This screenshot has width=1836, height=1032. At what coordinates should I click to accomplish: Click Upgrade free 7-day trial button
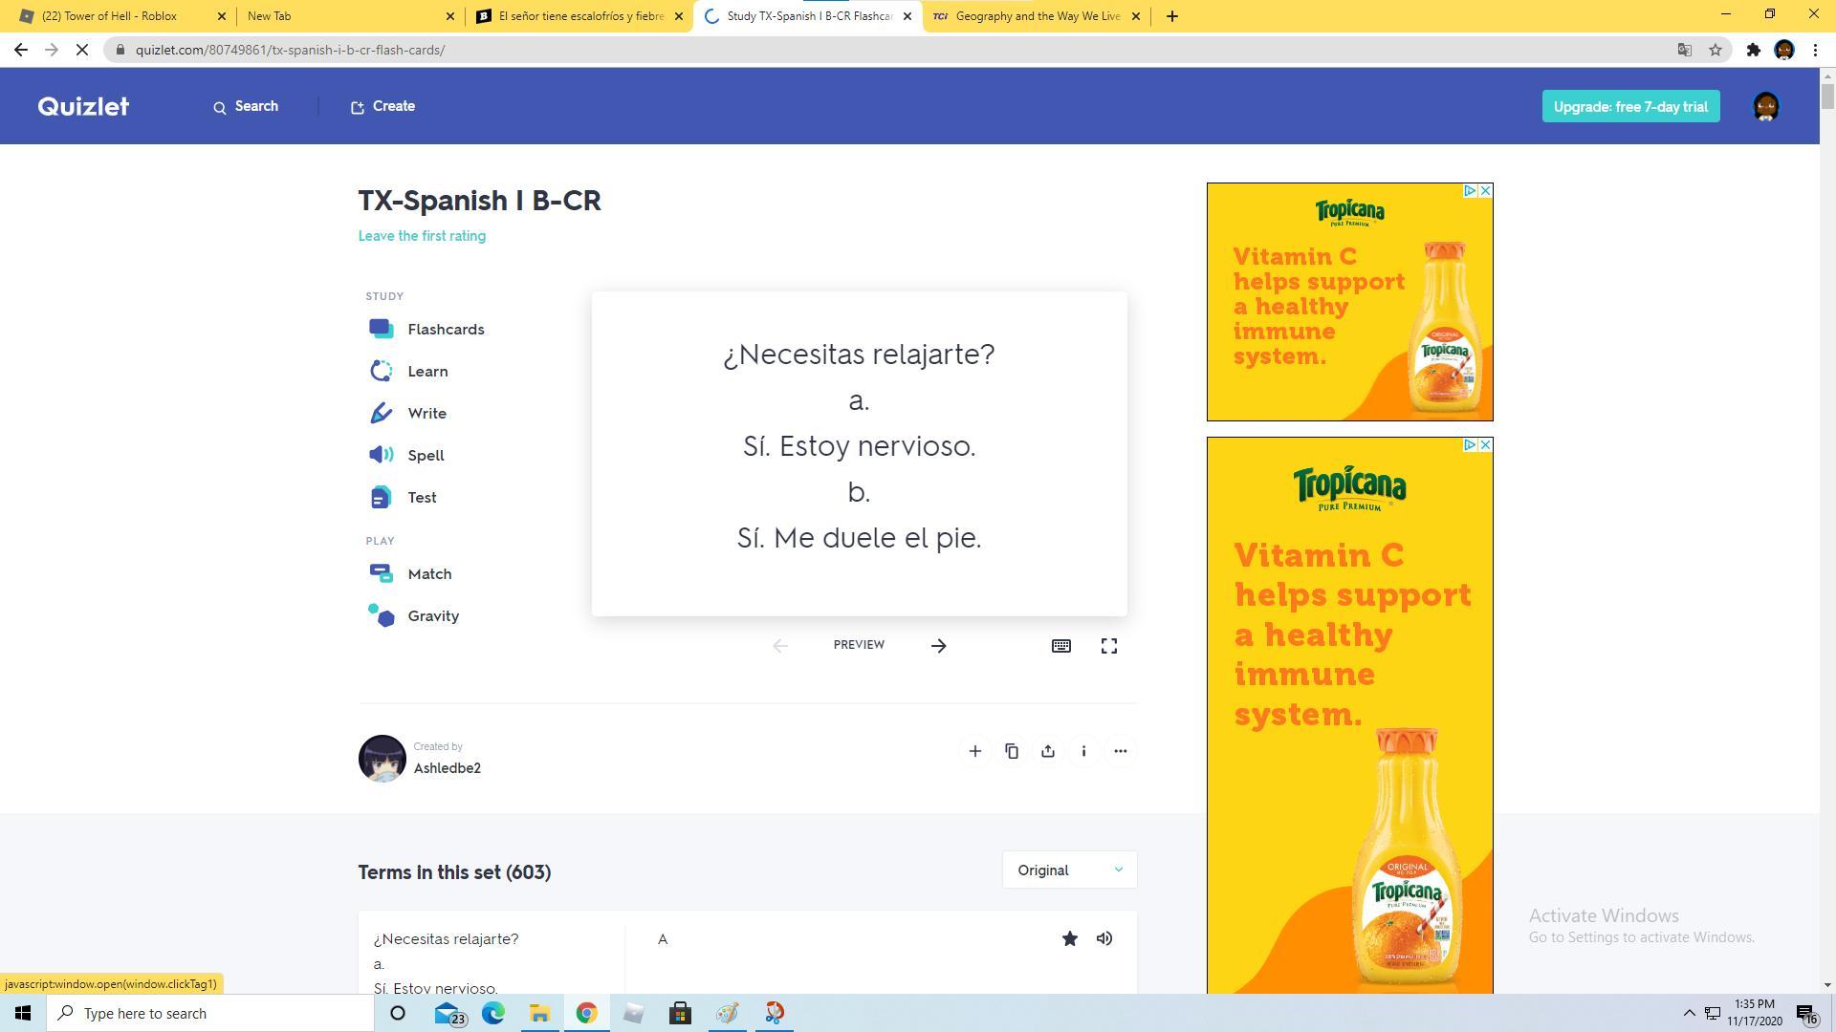click(1629, 106)
